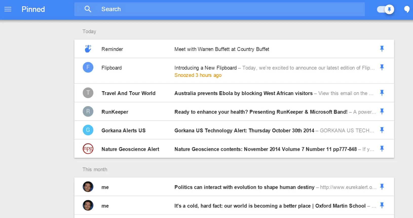
Task: Click the This month section header
Action: point(95,169)
